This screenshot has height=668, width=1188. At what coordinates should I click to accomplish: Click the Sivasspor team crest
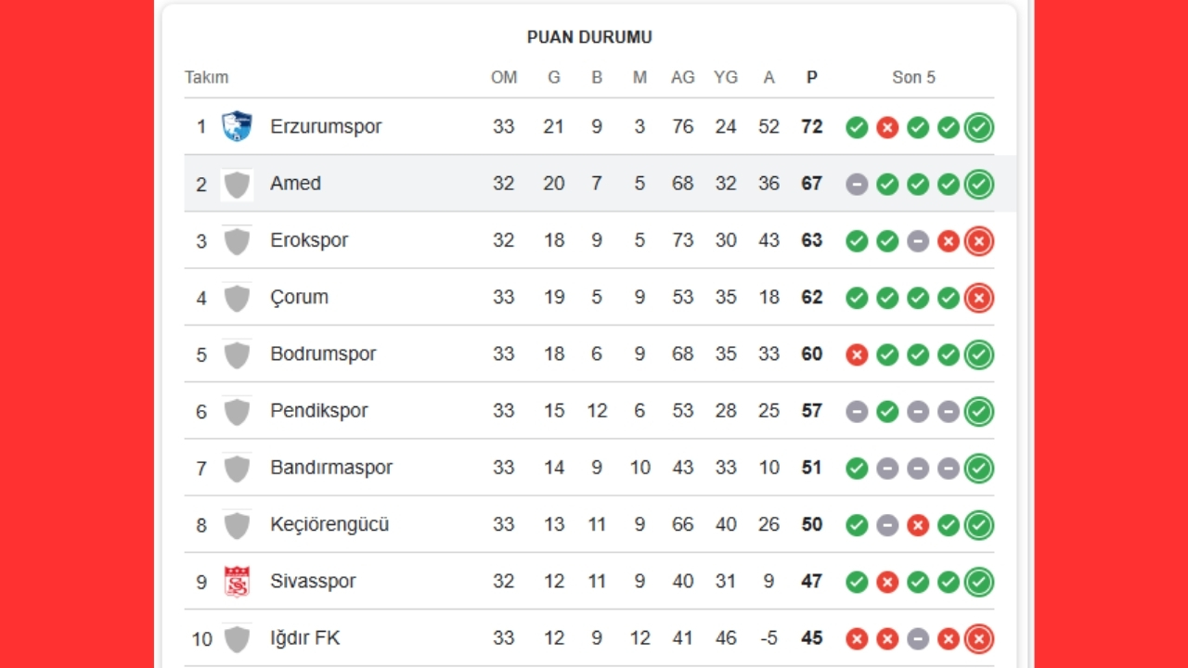[x=237, y=582]
